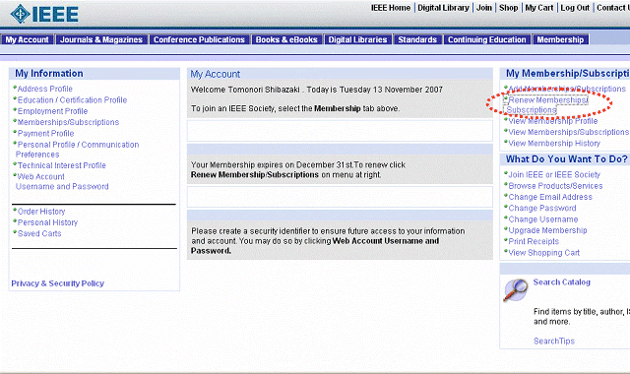
Task: View Order History
Action: pyautogui.click(x=41, y=212)
